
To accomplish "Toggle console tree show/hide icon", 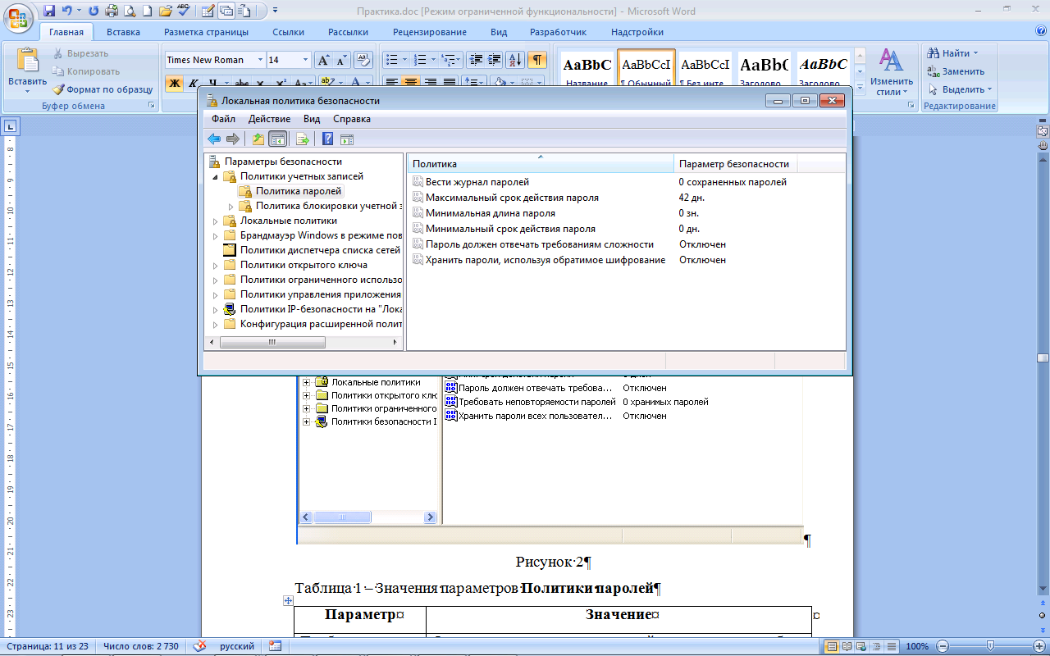I will pos(278,139).
